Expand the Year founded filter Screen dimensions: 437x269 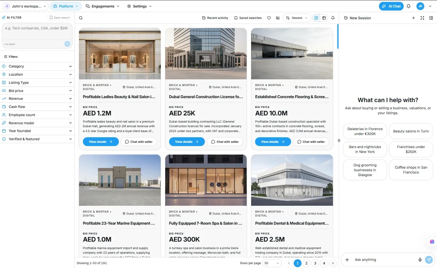pos(37,131)
